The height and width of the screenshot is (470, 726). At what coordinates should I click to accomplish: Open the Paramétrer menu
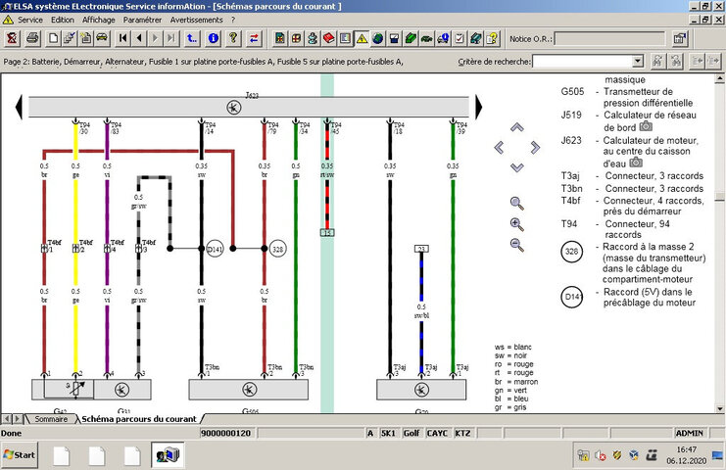tap(143, 20)
